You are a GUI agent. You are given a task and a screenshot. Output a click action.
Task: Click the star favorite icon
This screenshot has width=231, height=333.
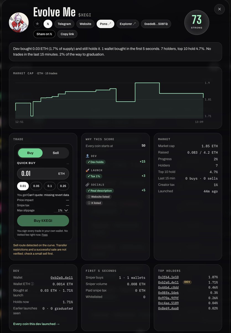[x=37, y=24]
